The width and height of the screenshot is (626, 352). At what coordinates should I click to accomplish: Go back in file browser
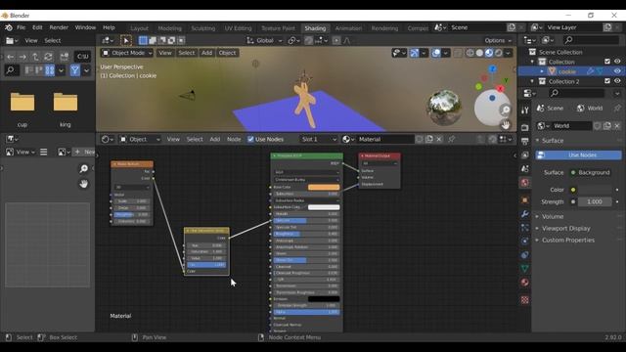[x=11, y=57]
